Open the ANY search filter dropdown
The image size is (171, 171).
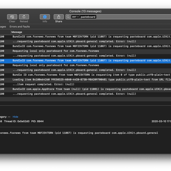[75, 17]
